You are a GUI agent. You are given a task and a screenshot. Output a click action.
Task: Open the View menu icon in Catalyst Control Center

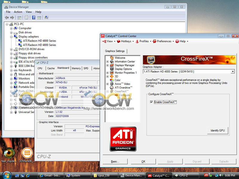(109, 41)
